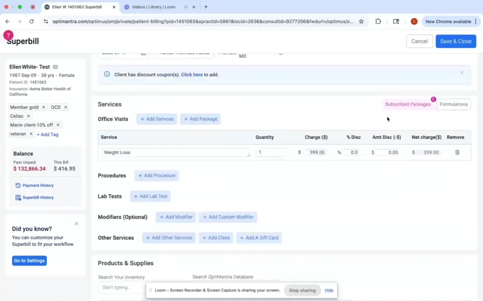The width and height of the screenshot is (483, 301).
Task: Select the Ellen W 1451063 Superbill tab
Action: click(77, 7)
